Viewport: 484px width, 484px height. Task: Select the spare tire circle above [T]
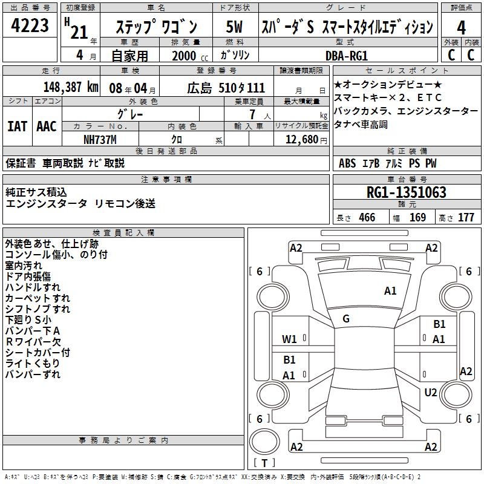coord(264,441)
